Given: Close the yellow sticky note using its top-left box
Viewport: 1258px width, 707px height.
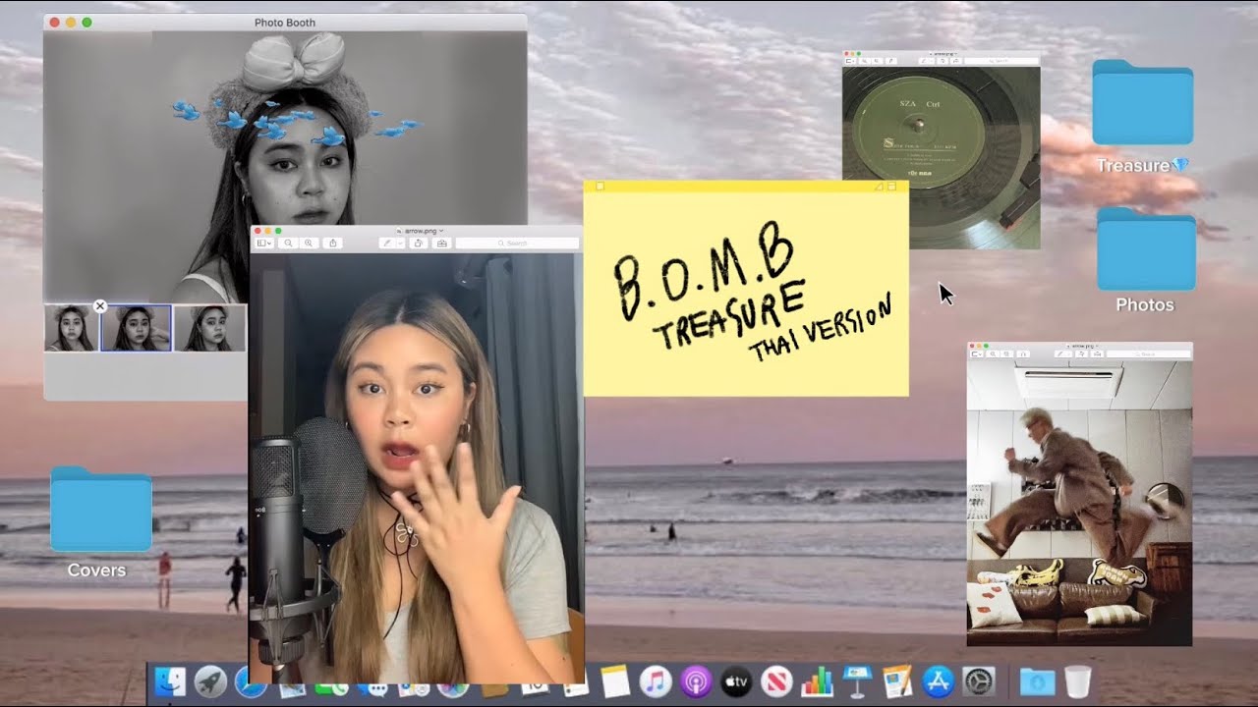Looking at the screenshot, I should 600,187.
